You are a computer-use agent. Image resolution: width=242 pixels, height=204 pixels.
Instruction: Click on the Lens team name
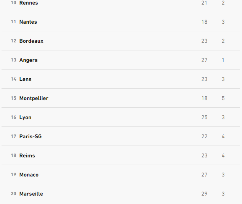pos(26,79)
